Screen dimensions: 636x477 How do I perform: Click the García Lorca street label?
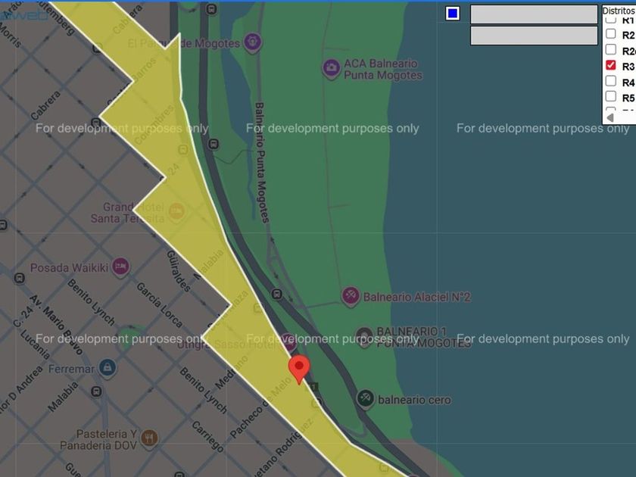pyautogui.click(x=160, y=305)
